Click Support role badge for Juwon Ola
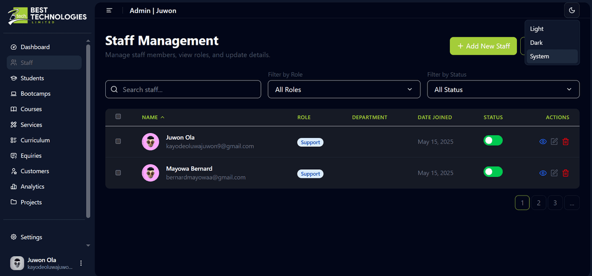This screenshot has width=592, height=276. (310, 142)
